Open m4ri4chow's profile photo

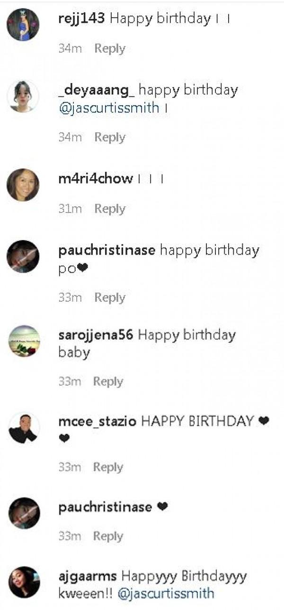[x=23, y=185]
